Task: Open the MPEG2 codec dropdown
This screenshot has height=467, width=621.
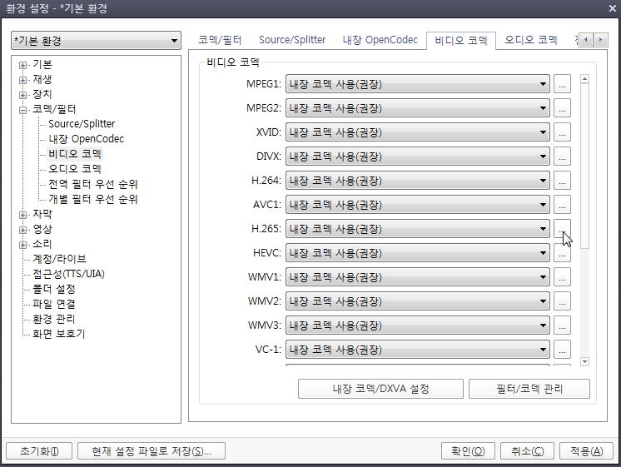Action: (417, 108)
